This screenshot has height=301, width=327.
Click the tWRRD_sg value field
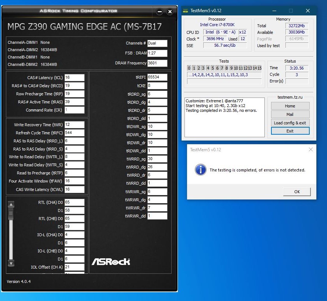(x=157, y=159)
